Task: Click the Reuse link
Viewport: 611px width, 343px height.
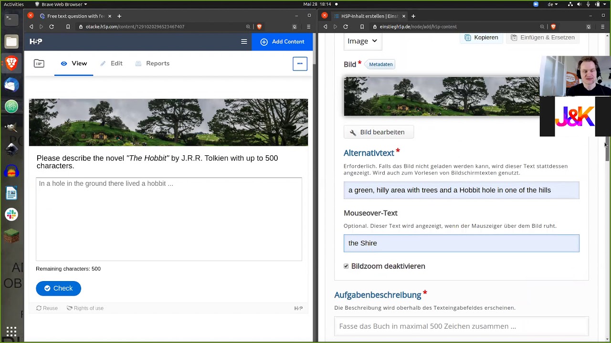Action: pyautogui.click(x=47, y=308)
